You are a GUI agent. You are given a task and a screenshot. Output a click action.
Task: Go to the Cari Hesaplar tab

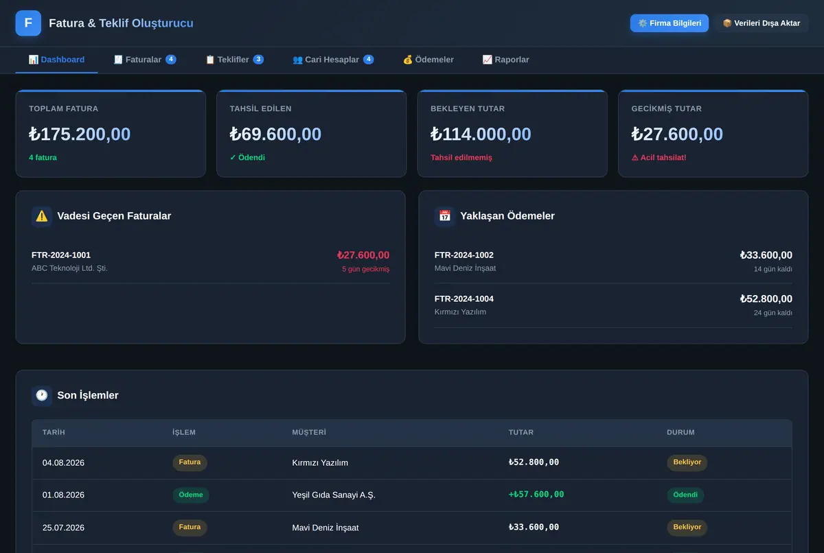tap(333, 60)
